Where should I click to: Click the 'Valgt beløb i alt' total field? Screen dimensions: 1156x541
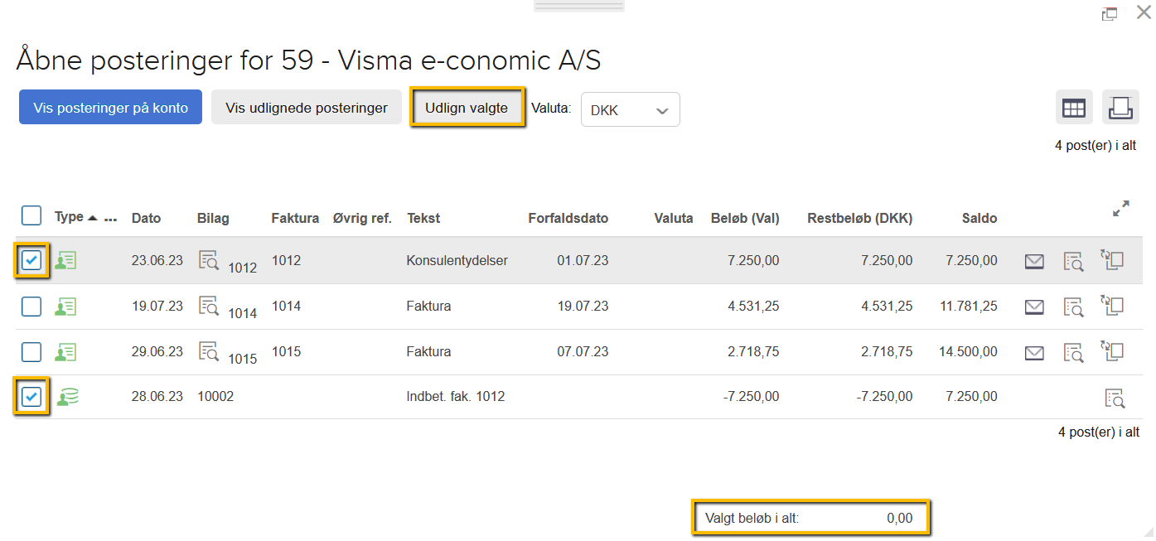coord(810,516)
